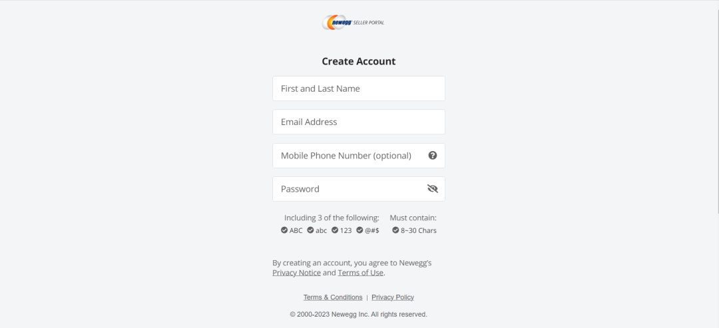The width and height of the screenshot is (719, 328).
Task: Focus the First and Last Name field
Action: (358, 88)
